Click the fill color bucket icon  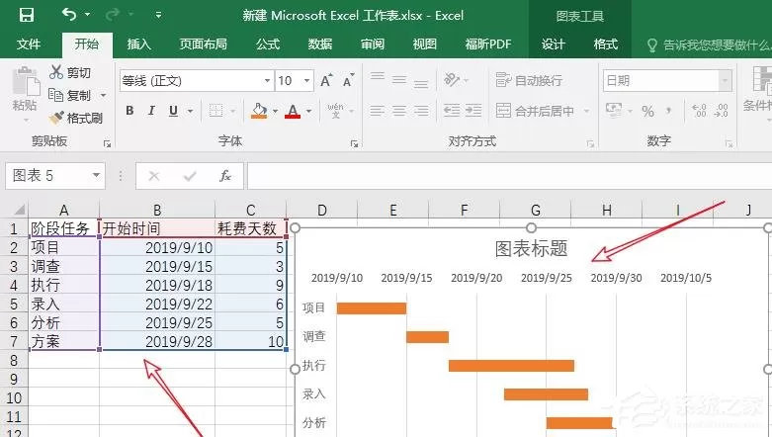tap(259, 111)
